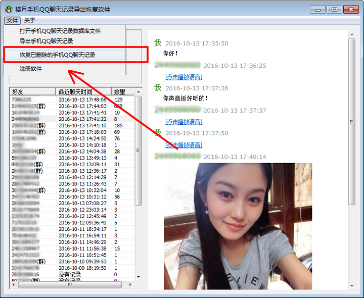Maximize the 楼月 software window
Image resolution: width=364 pixels, height=298 pixels.
pyautogui.click(x=334, y=10)
